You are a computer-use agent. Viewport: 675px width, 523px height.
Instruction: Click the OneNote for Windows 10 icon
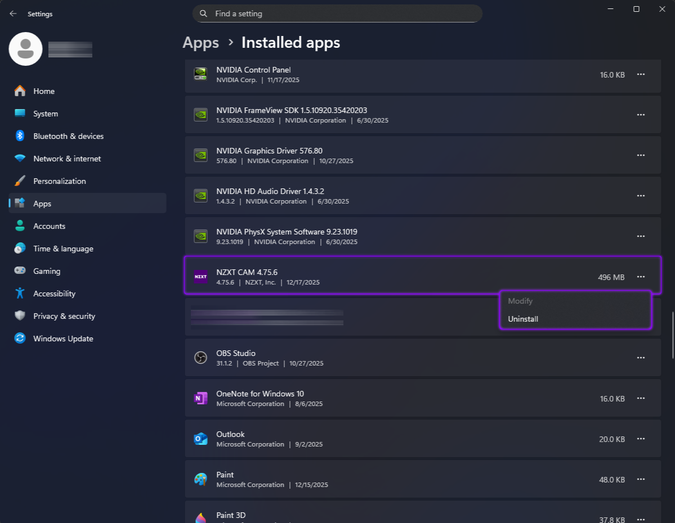[x=200, y=398]
